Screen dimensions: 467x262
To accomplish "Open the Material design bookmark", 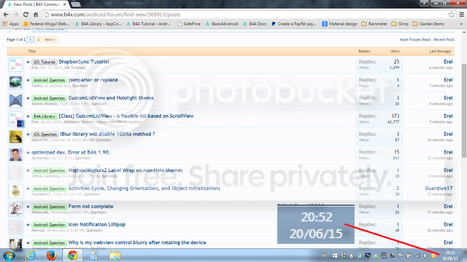I will tap(340, 24).
